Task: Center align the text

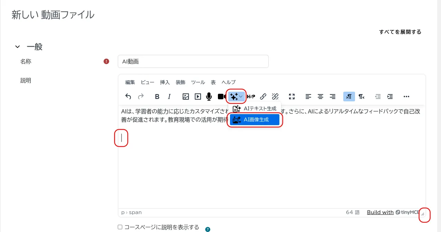Action: click(x=320, y=97)
